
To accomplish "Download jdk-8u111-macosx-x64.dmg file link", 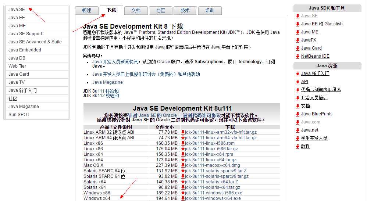I will coord(212,165).
